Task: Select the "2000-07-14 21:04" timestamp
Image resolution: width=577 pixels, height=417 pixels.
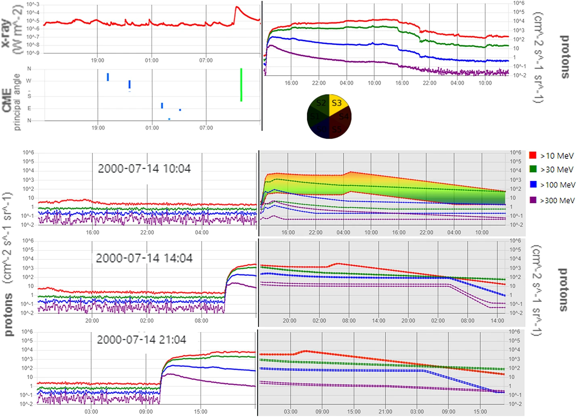Action: 141,339
